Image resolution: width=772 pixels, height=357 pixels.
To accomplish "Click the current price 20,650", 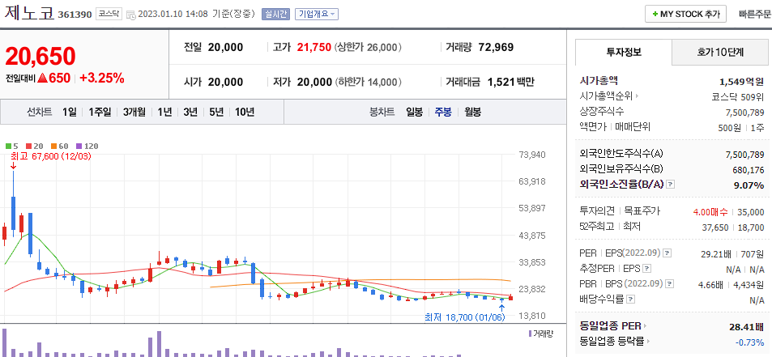I will pyautogui.click(x=41, y=56).
